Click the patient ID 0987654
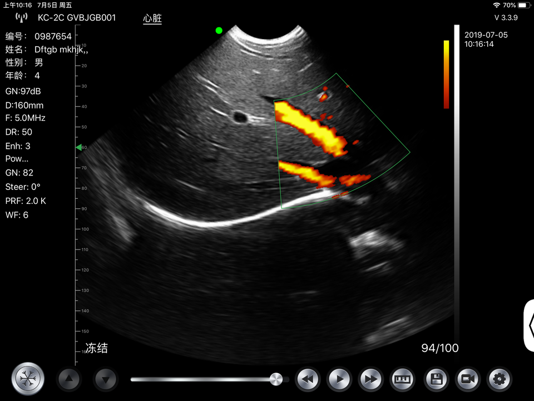Image resolution: width=534 pixels, height=401 pixels. (x=53, y=37)
